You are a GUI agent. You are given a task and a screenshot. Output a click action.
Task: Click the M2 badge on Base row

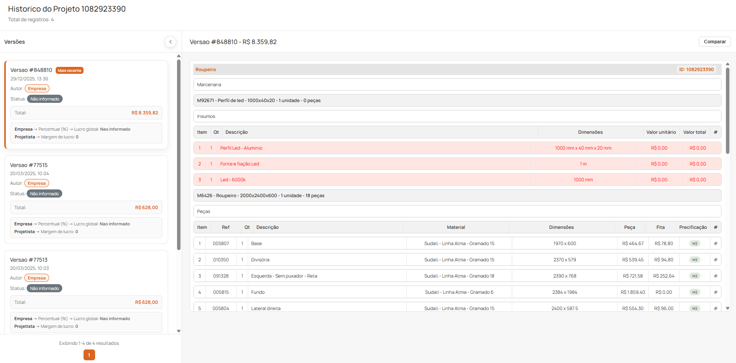pos(695,244)
